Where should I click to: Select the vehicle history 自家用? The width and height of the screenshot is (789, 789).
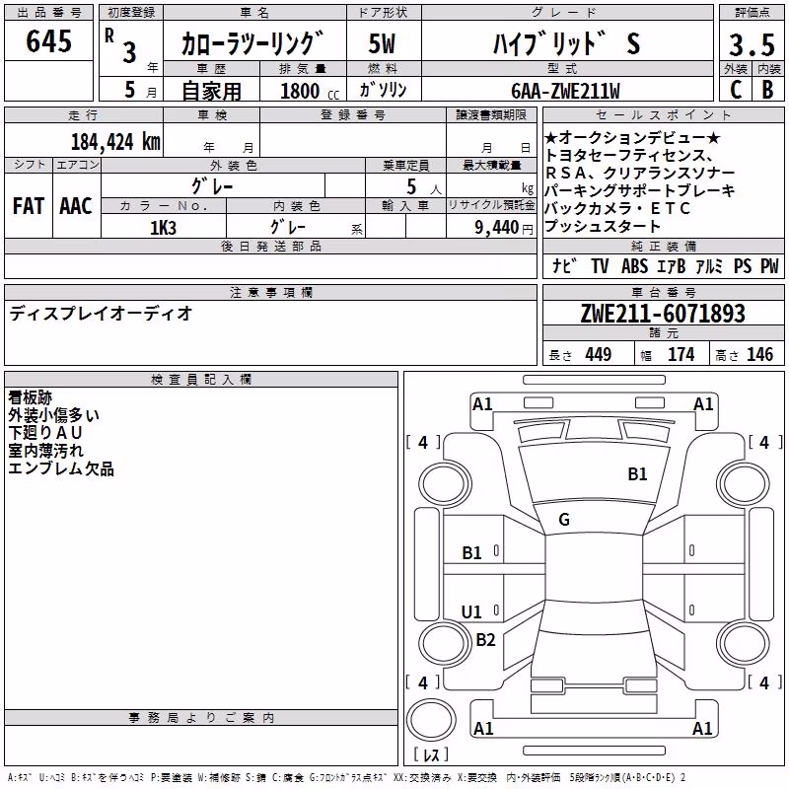tap(211, 91)
